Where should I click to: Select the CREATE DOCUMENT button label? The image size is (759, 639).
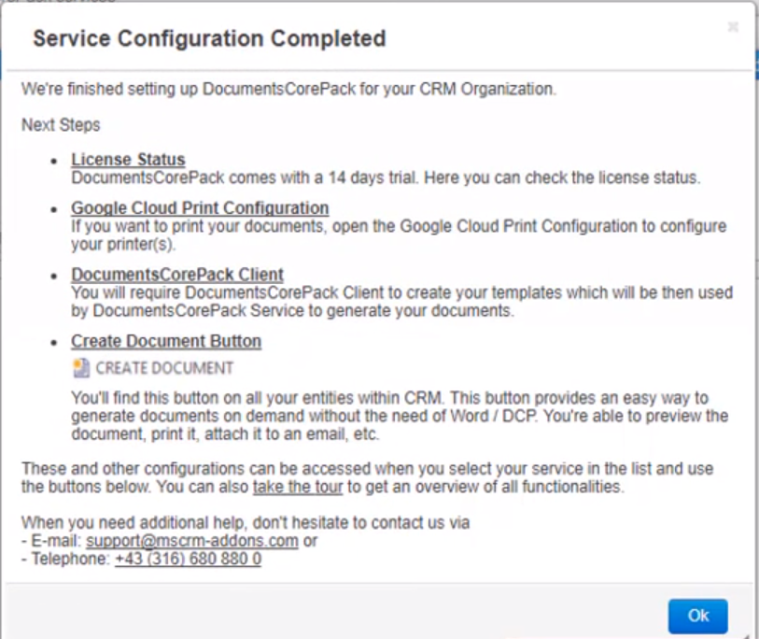tap(164, 368)
